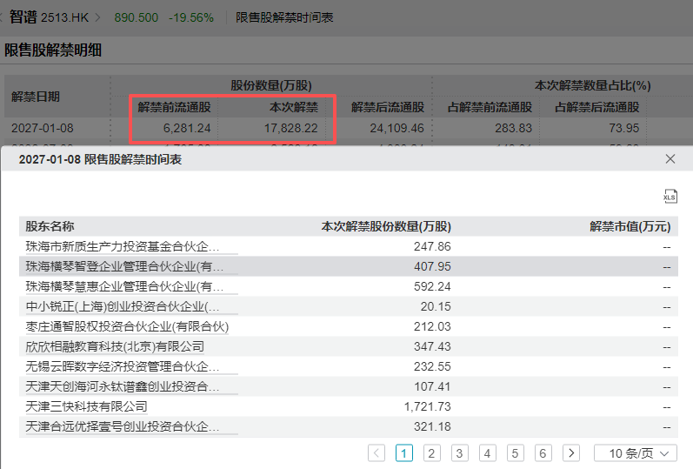Click the 73.95 percentage value

624,128
